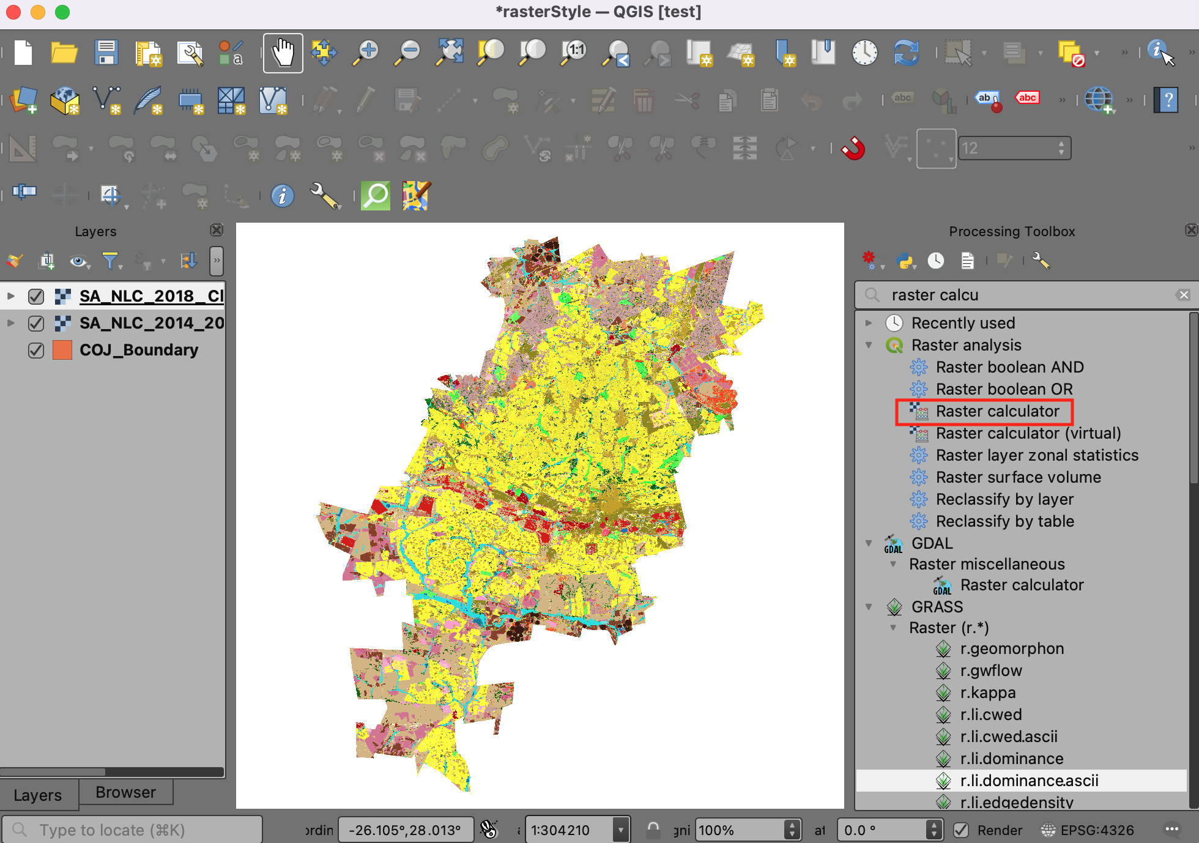The width and height of the screenshot is (1199, 843).
Task: Switch to the Browser tab
Action: tap(125, 792)
